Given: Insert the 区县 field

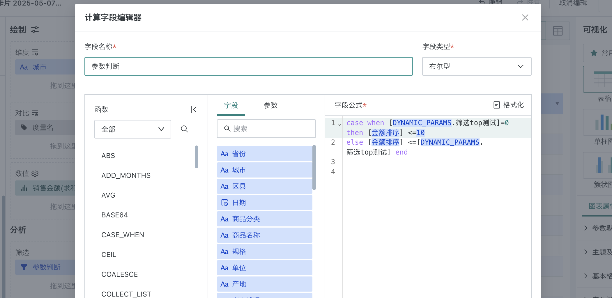Looking at the screenshot, I should point(264,186).
